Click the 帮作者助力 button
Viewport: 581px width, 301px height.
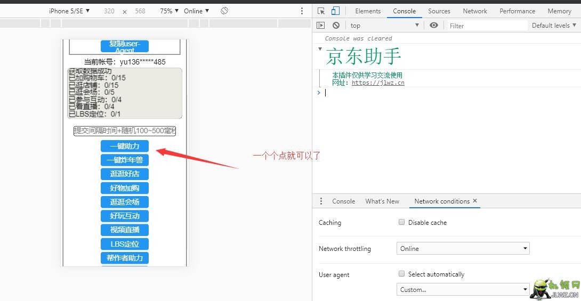click(125, 258)
